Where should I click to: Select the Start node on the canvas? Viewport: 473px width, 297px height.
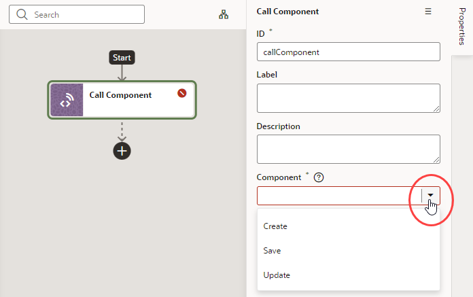click(122, 57)
